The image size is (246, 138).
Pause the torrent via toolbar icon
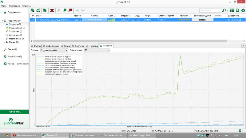65,10
